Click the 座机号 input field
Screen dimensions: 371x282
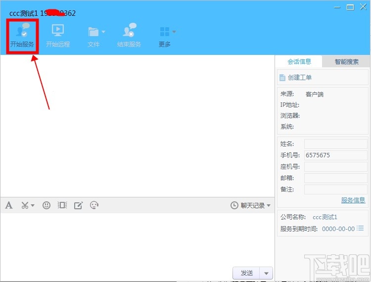335,167
